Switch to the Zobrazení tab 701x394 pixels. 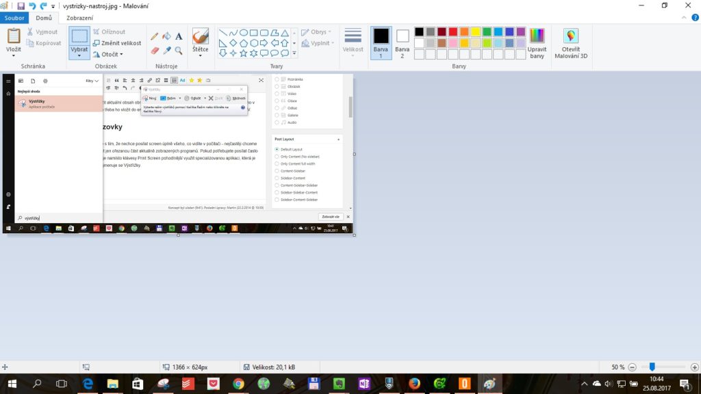[x=79, y=18]
